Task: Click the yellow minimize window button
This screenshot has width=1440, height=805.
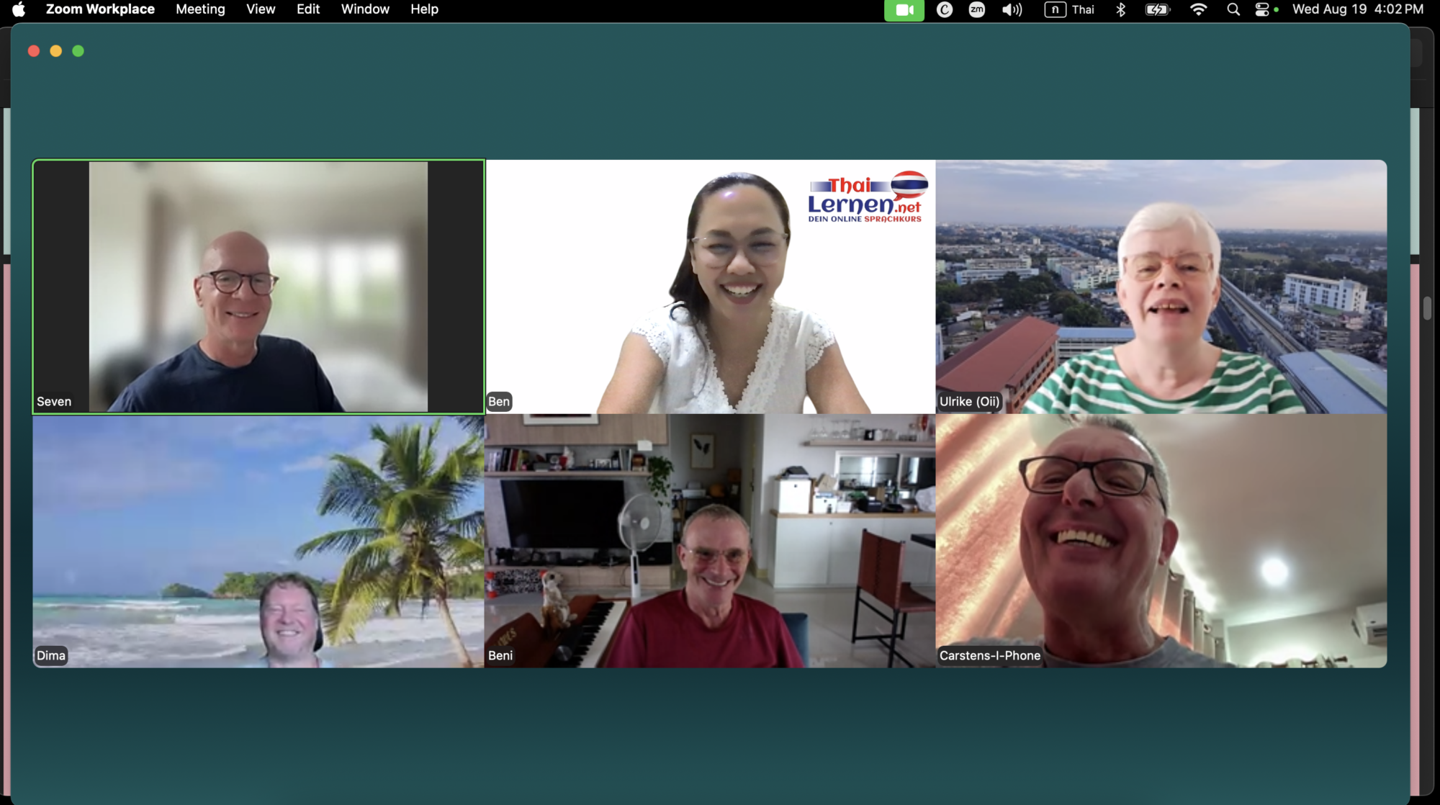Action: [56, 51]
